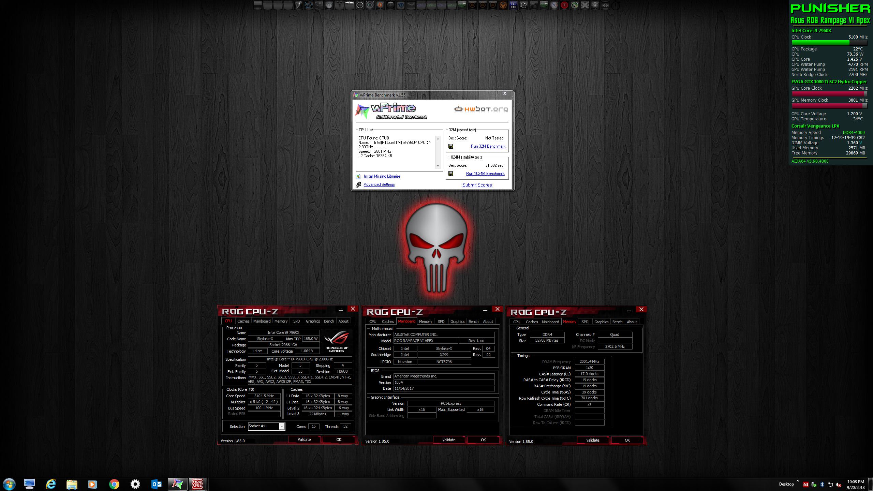Viewport: 873px width, 491px height.
Task: Click the Submit Scores link
Action: (x=477, y=185)
